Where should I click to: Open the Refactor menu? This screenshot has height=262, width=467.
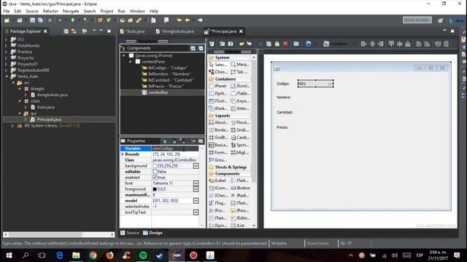(50, 11)
